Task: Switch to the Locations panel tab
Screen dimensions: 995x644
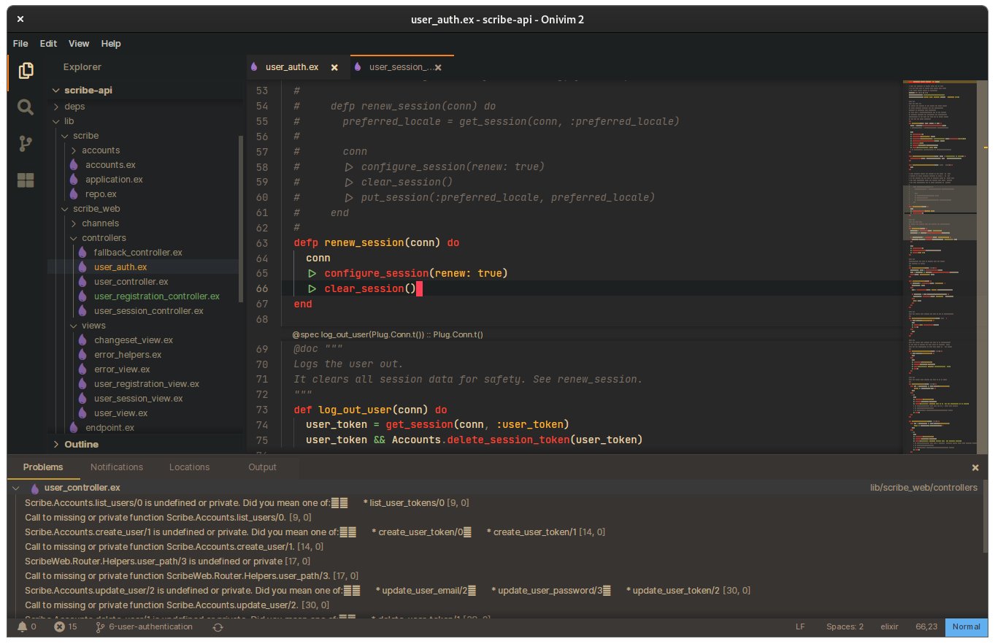Action: [x=189, y=467]
